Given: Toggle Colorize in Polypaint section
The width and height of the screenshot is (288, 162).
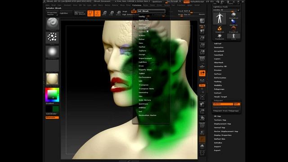Looking at the screenshot, I should (x=223, y=104).
